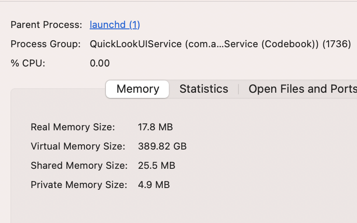
Task: Click the 17.8 MB real memory value
Action: 155,127
